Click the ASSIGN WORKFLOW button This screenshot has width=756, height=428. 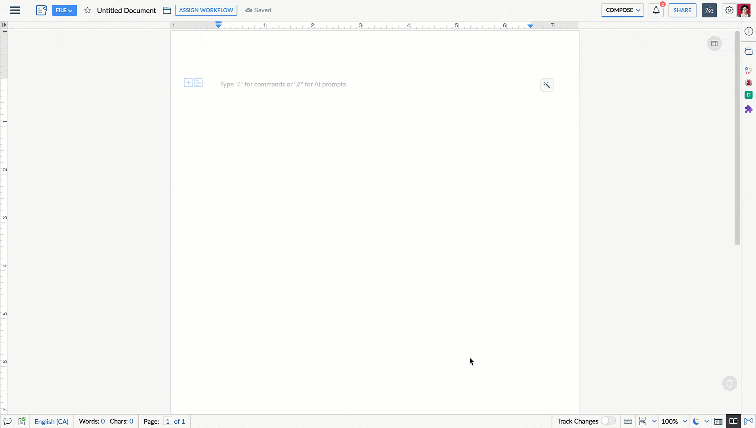(206, 10)
